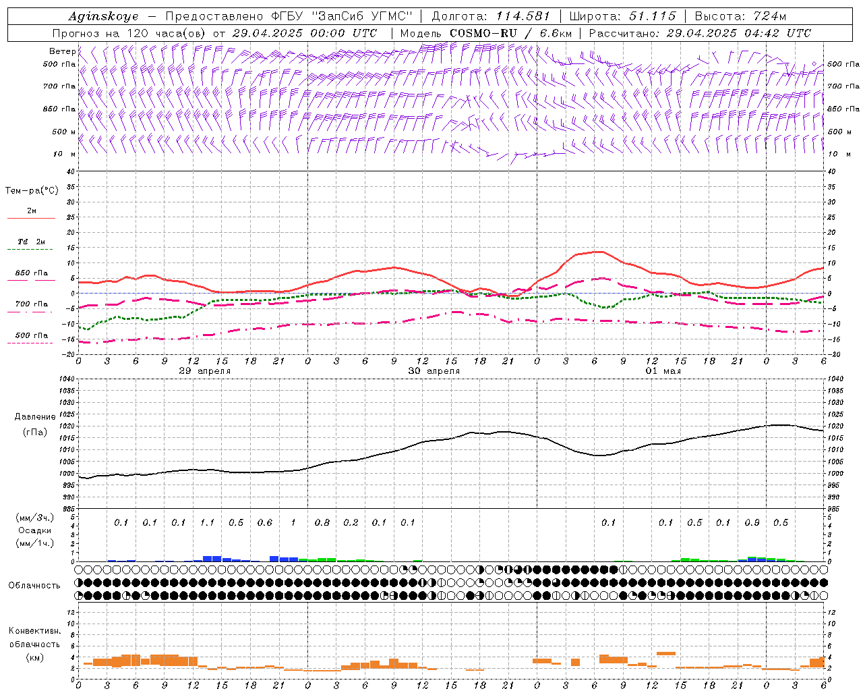This screenshot has width=863, height=691.
Task: Click the 'Облачность' cloudiness label
Action: point(34,585)
